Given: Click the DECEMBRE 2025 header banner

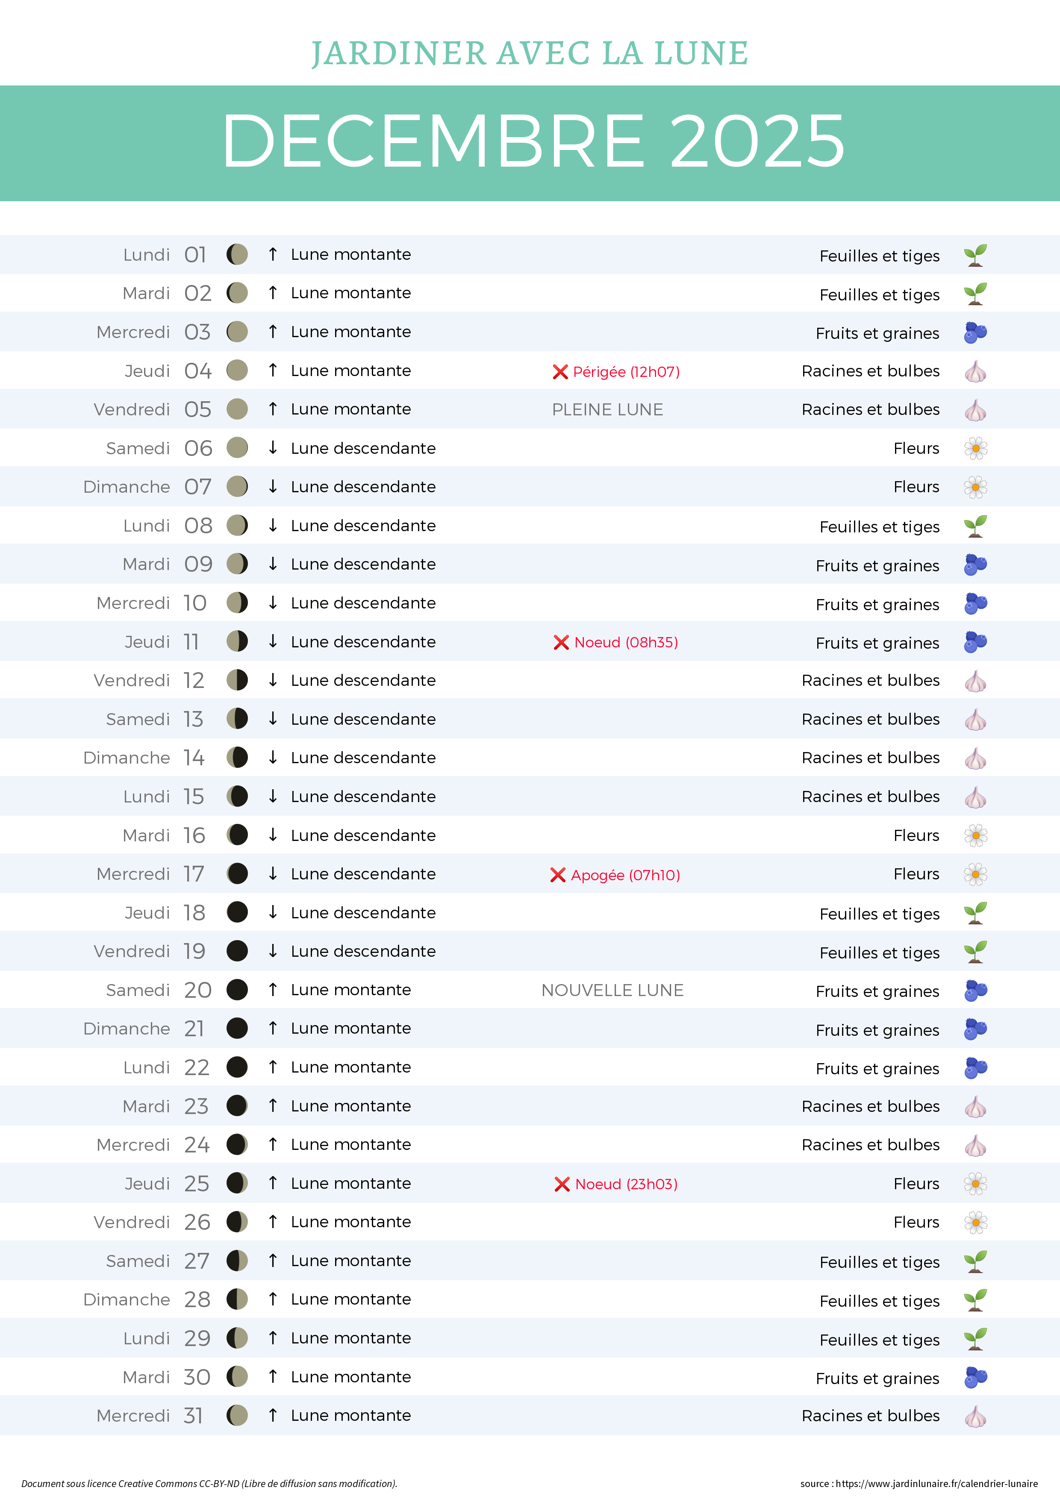Looking at the screenshot, I should click(x=530, y=142).
